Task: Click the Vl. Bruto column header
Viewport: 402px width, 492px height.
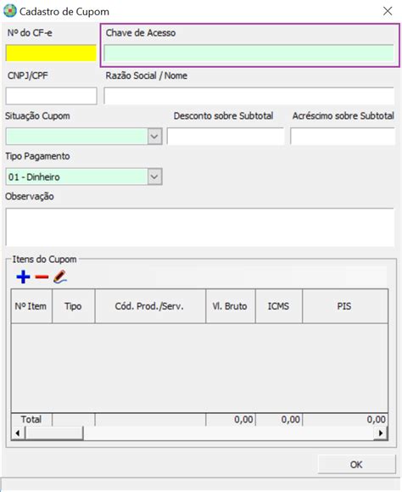Action: (x=231, y=306)
